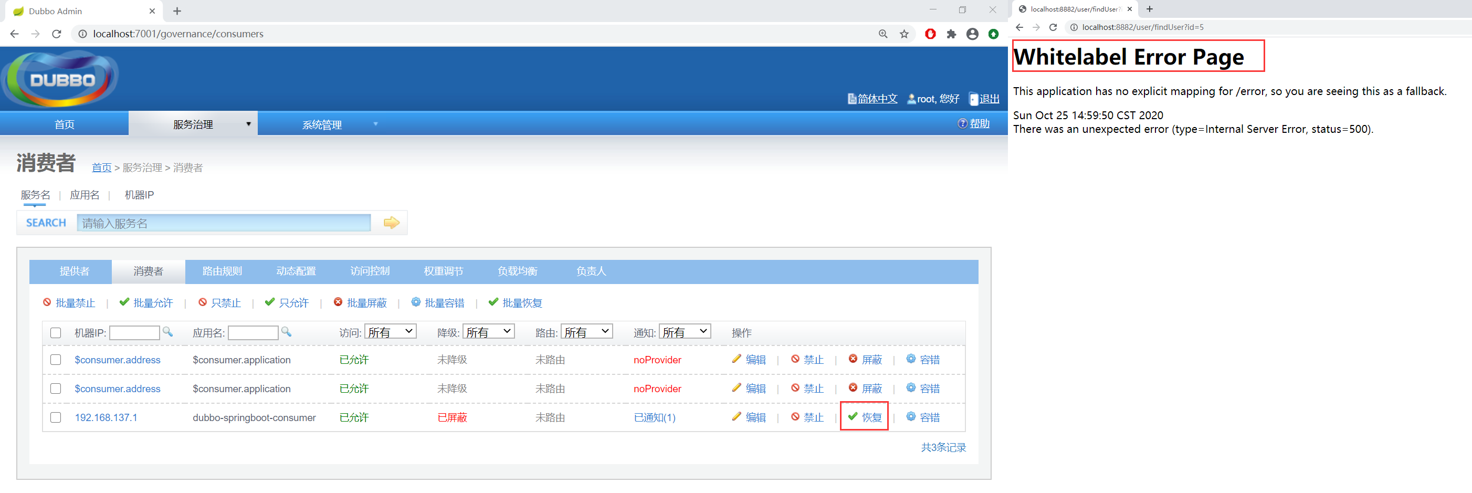Click the search arrow button
Image resolution: width=1472 pixels, height=493 pixels.
[392, 223]
